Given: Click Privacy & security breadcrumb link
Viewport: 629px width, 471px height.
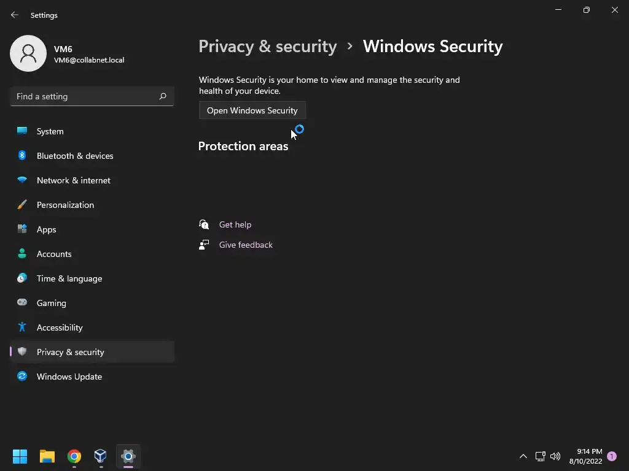Looking at the screenshot, I should [268, 47].
